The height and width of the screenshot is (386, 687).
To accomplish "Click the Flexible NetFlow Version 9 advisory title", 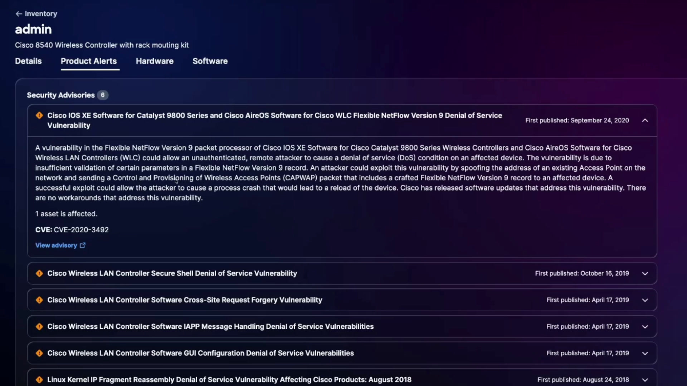I will coord(274,120).
